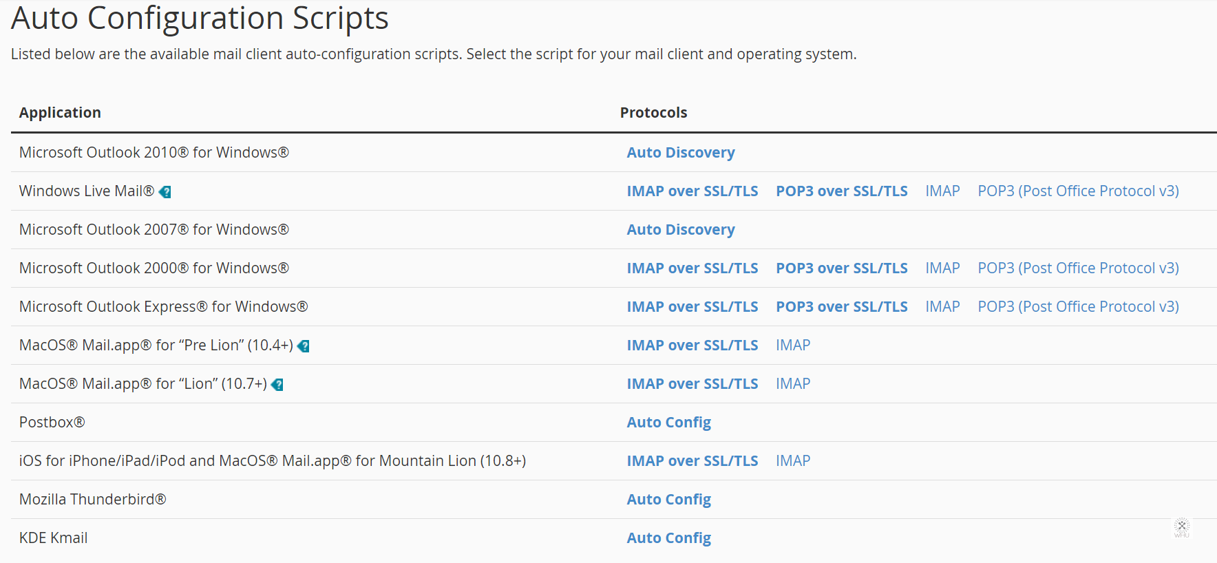Click the introductory text about available mail client scripts
The image size is (1217, 563).
(434, 54)
